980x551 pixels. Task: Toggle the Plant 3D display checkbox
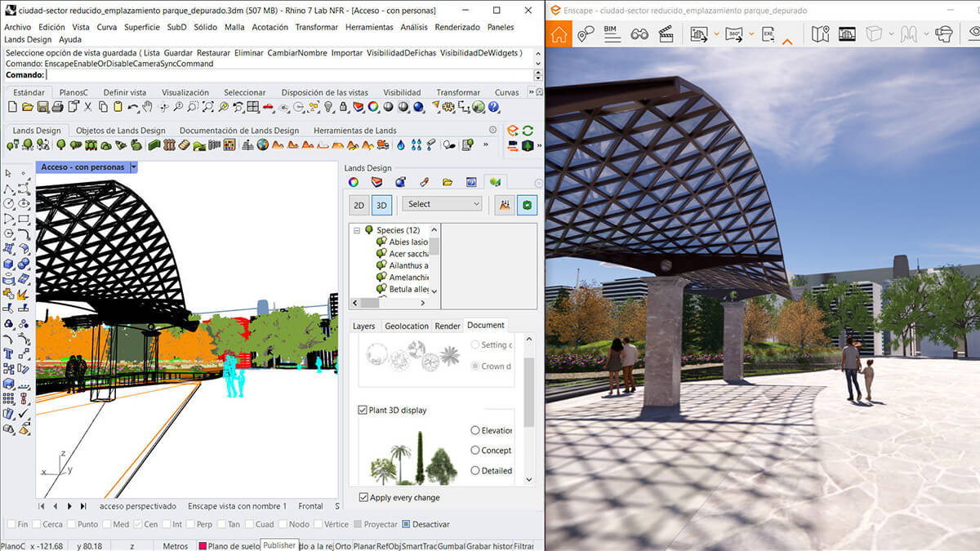point(363,411)
